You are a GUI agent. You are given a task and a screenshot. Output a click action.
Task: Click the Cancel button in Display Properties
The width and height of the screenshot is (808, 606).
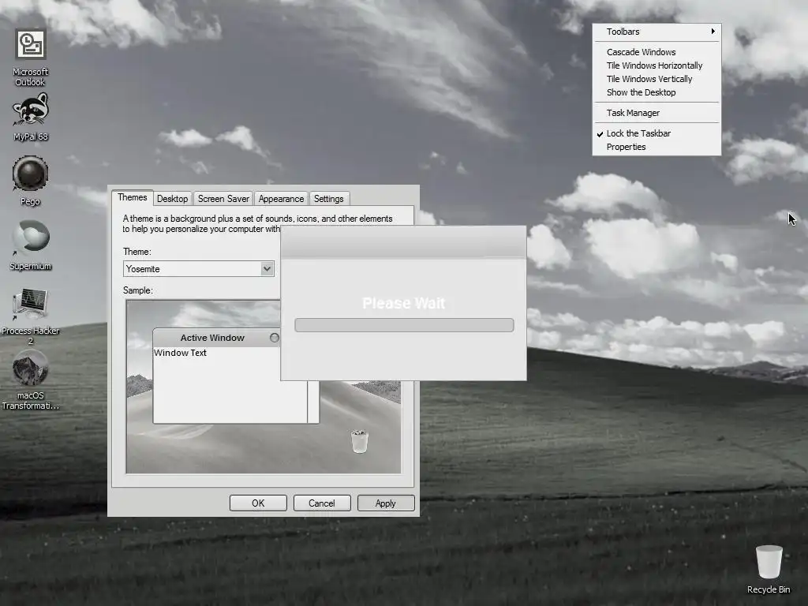322,503
